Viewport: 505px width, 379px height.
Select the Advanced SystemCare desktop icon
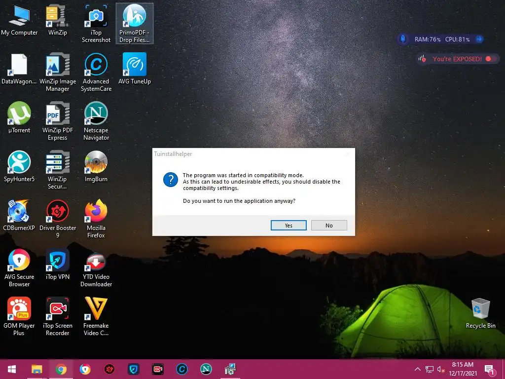coord(96,73)
